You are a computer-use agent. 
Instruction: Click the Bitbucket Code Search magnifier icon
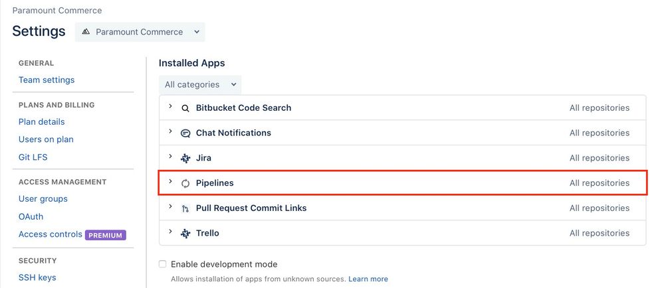coord(185,108)
